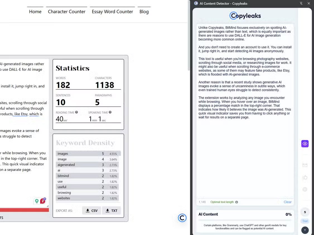Viewport: 314px width, 235px height.
Task: Open the envelope message icon in Copyleaks sidebar
Action: tap(305, 165)
